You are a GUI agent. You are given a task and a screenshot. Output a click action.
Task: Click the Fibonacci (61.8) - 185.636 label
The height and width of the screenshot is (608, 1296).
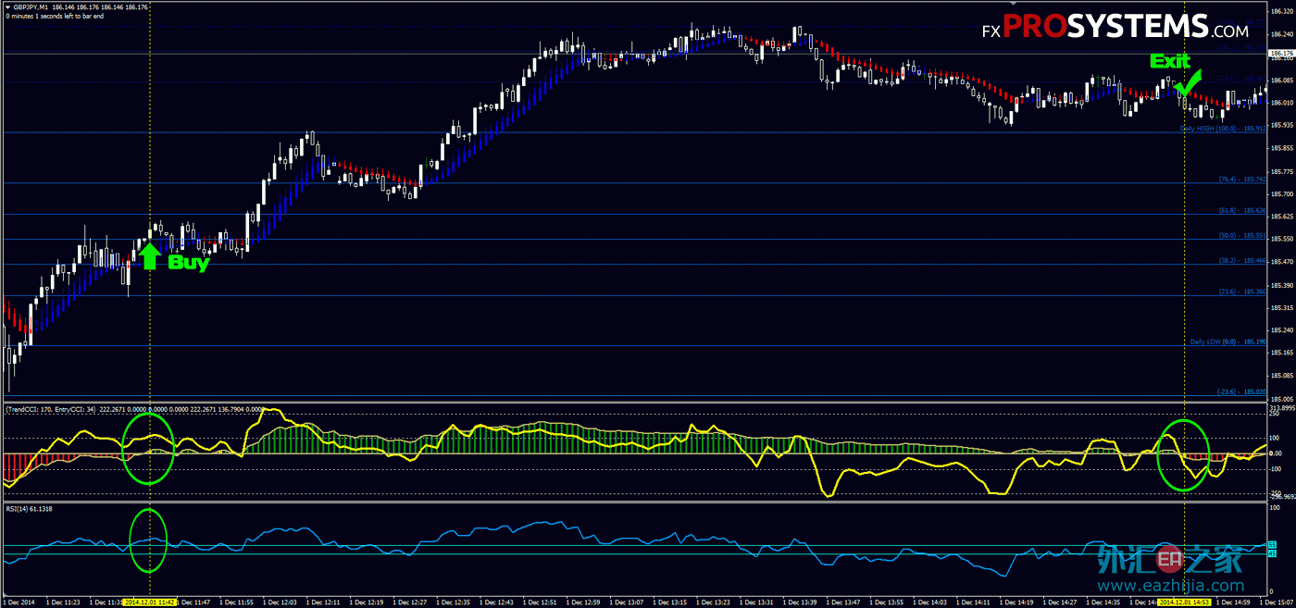pos(1241,211)
